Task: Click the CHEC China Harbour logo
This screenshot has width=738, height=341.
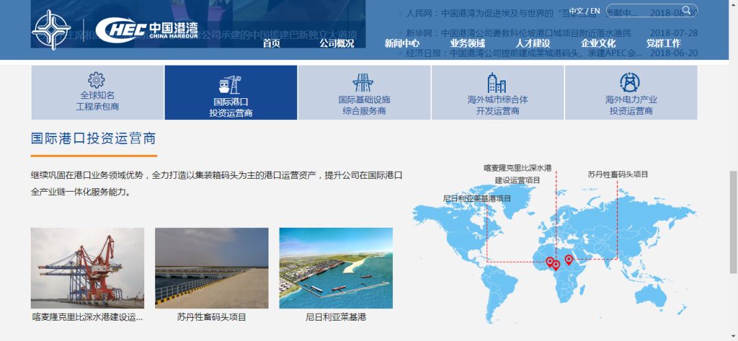Action: [x=147, y=29]
